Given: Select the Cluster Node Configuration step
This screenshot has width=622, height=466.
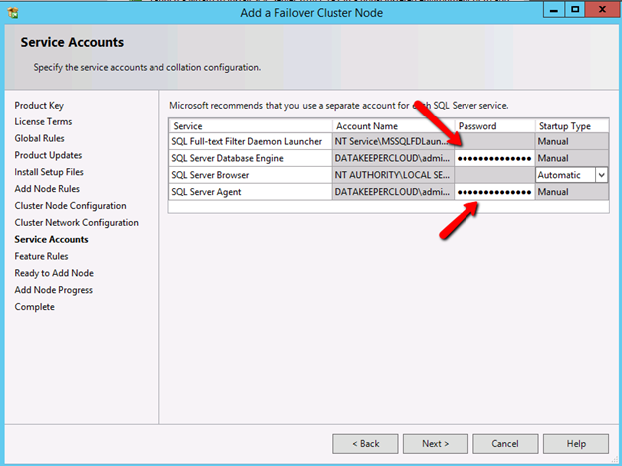Looking at the screenshot, I should tap(70, 206).
